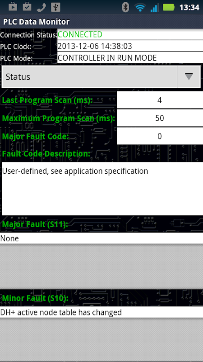
Task: Tap the battery level icon
Action: point(169,7)
